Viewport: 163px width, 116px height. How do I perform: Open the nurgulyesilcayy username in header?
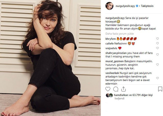(125, 6)
